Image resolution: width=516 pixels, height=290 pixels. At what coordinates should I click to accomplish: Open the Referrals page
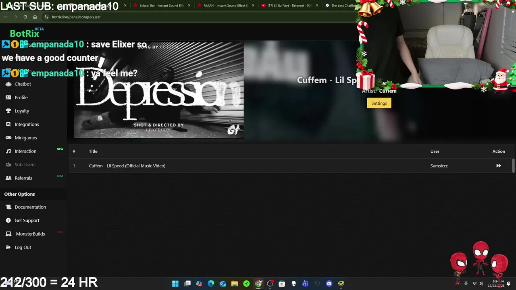[23, 178]
